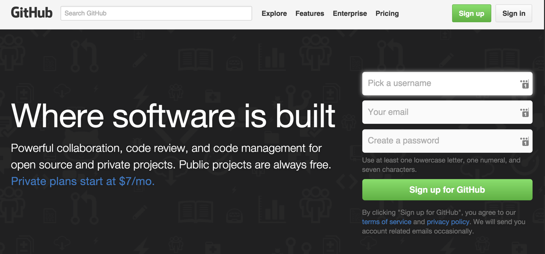The image size is (545, 254).
Task: Click the 'Where software is built' headline
Action: [x=173, y=116]
